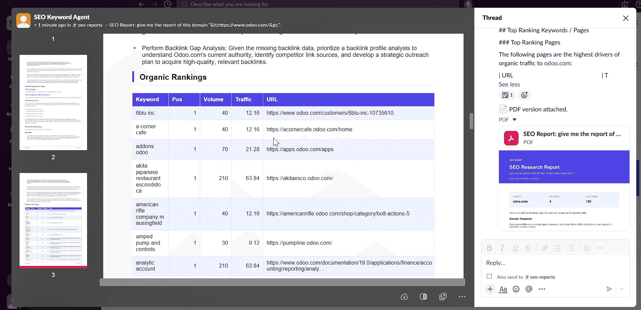Apply bold formatting in the reply box
Viewport: 641px width, 310px height.
[x=489, y=248]
